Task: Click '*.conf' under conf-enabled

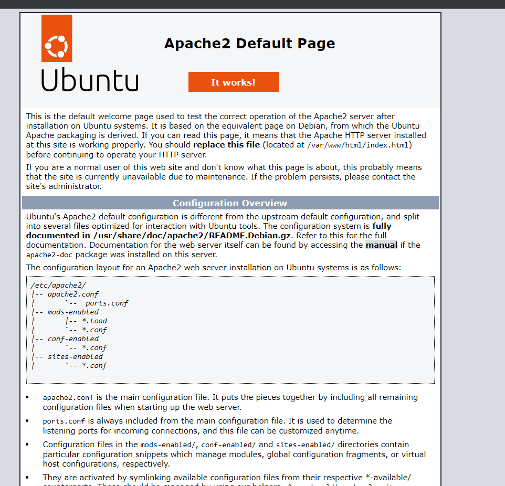Action: click(x=94, y=348)
